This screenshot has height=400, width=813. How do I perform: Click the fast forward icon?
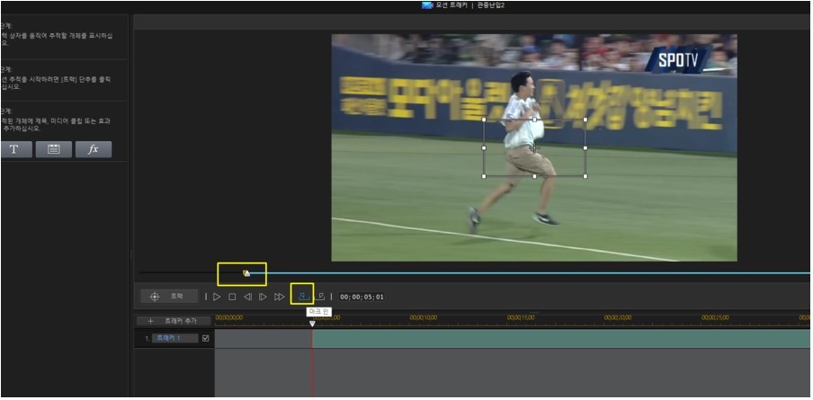(280, 297)
